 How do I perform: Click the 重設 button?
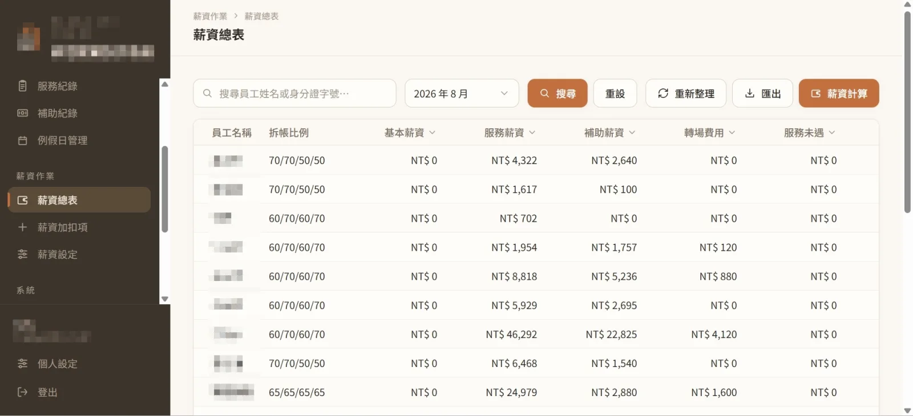pos(615,93)
